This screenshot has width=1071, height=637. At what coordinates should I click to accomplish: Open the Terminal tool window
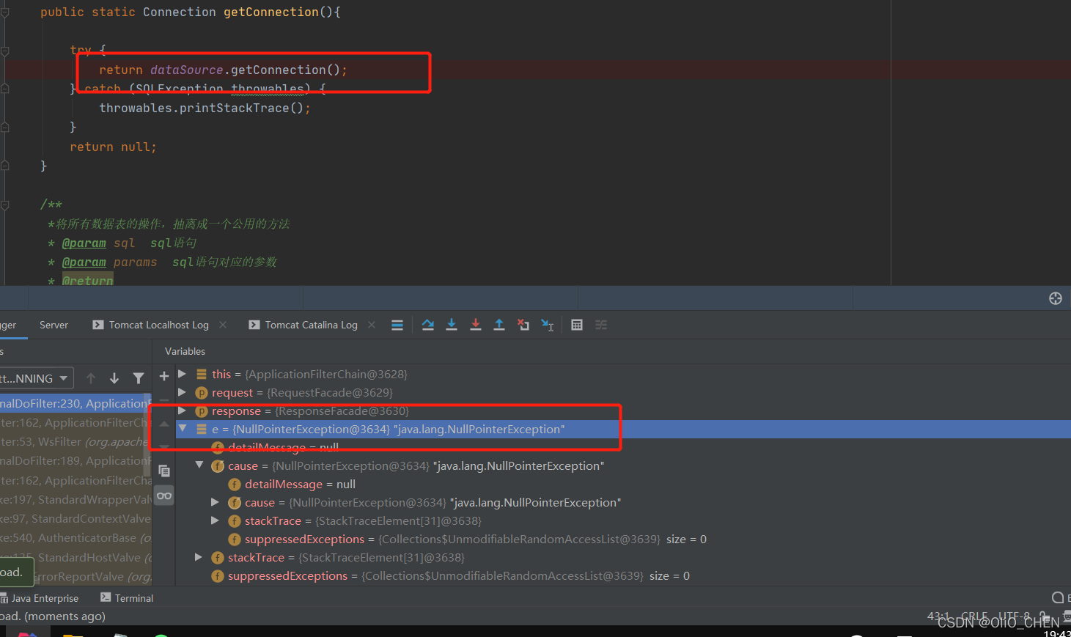click(133, 597)
